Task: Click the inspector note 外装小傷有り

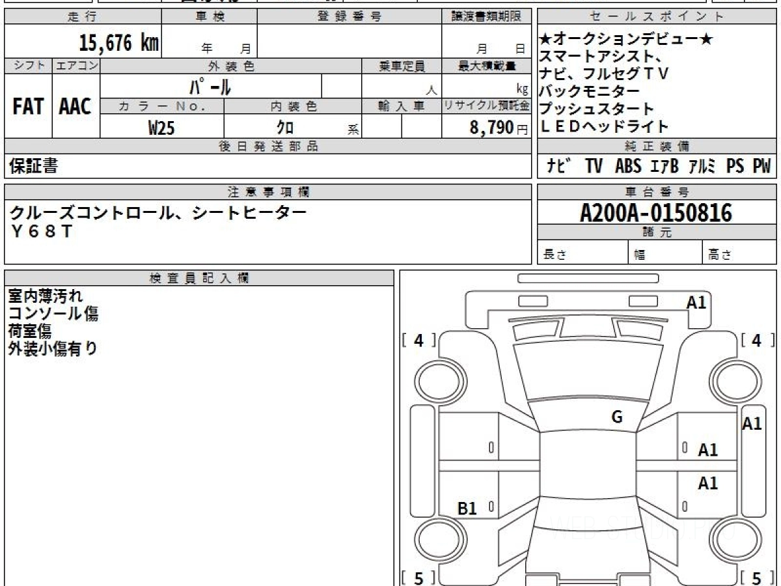Action: click(53, 349)
